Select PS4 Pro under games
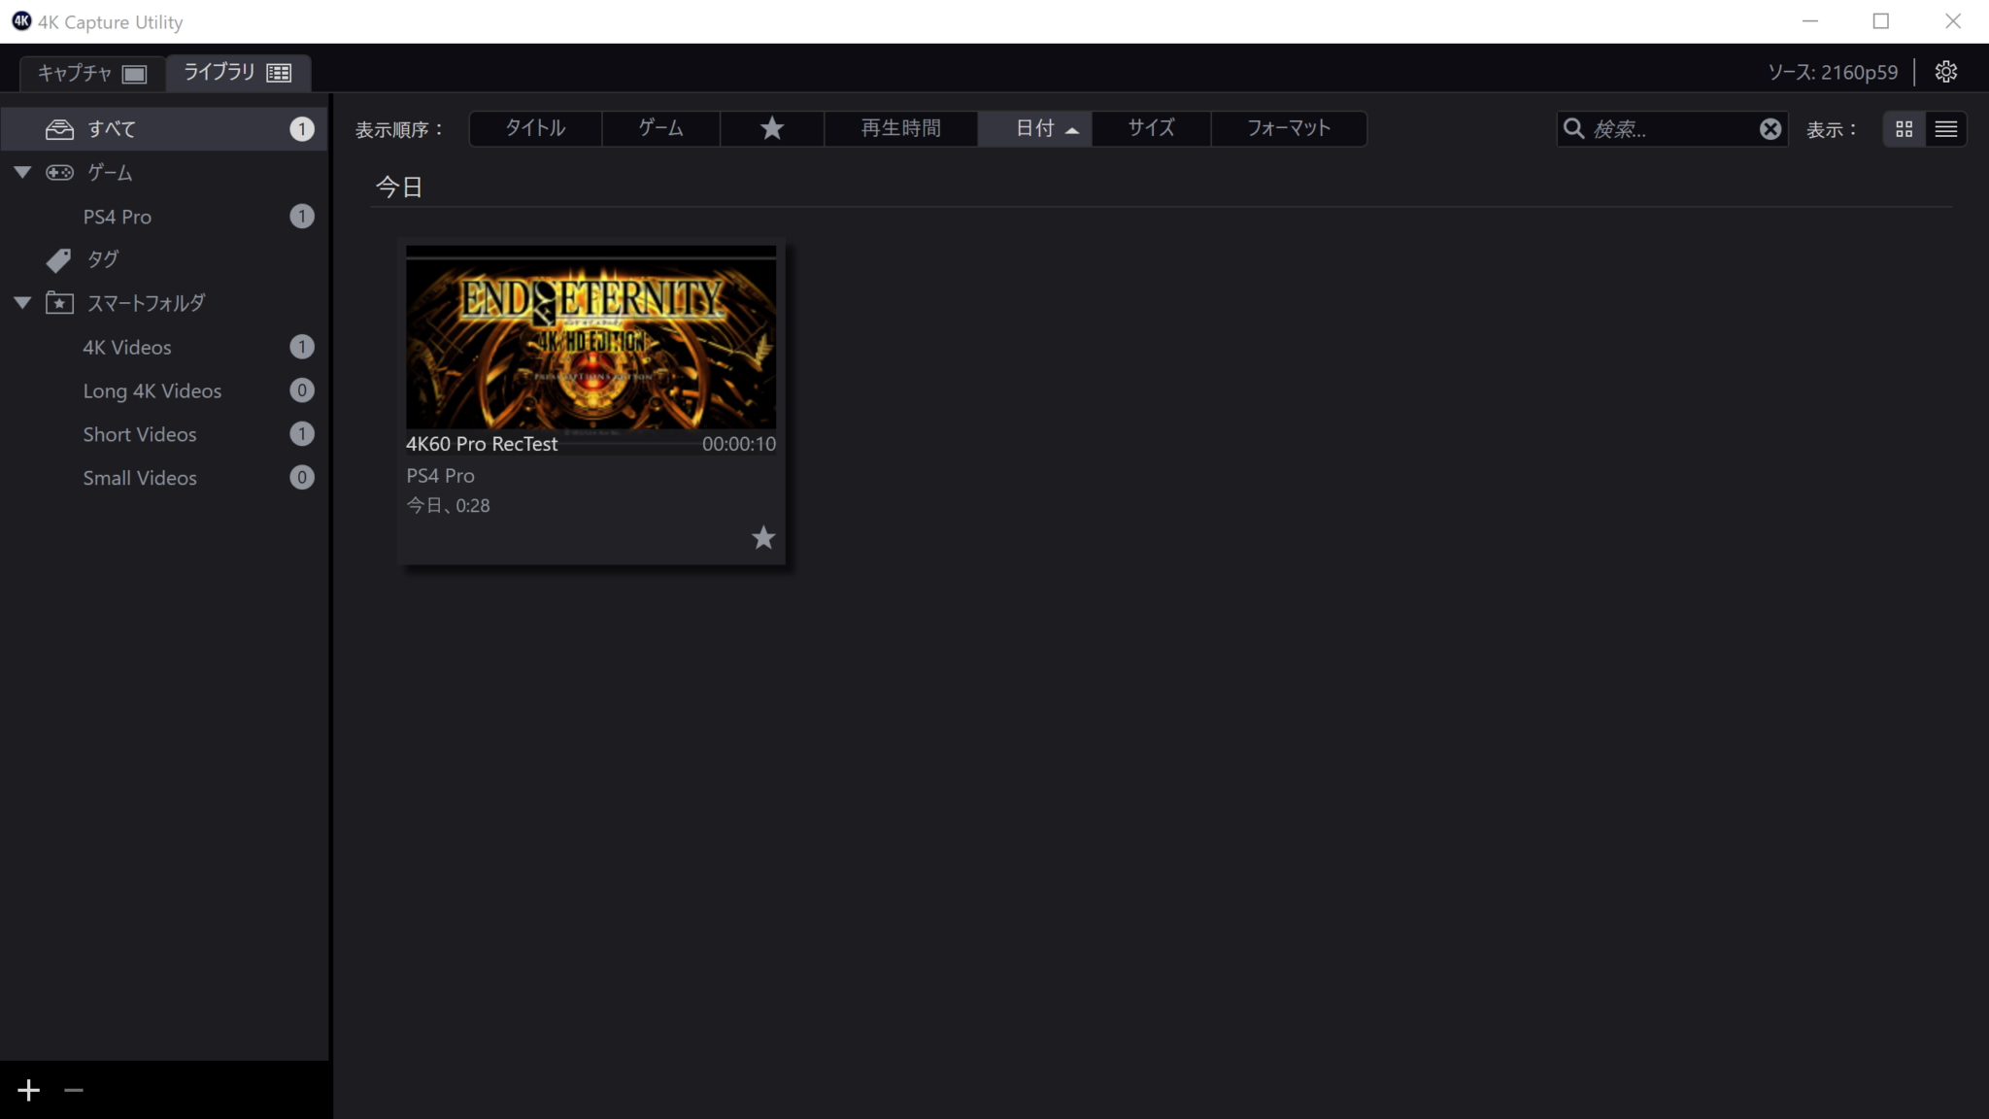Screen dimensions: 1989x1119 118,217
